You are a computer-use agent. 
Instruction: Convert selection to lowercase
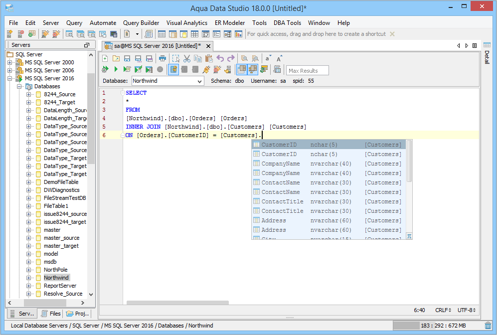tap(268, 58)
